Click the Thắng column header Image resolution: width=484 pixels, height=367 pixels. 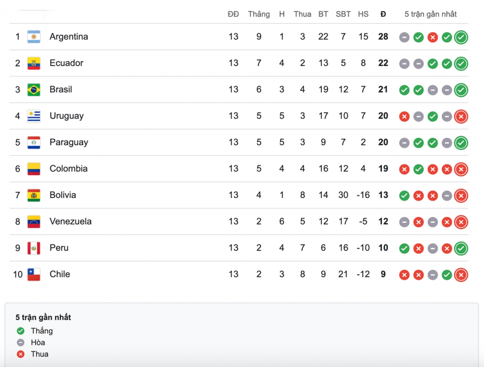[x=259, y=15]
